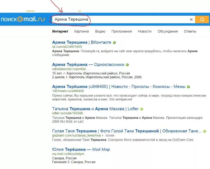Click the arrow before копия link
The image size is (210, 169).
(x=103, y=136)
